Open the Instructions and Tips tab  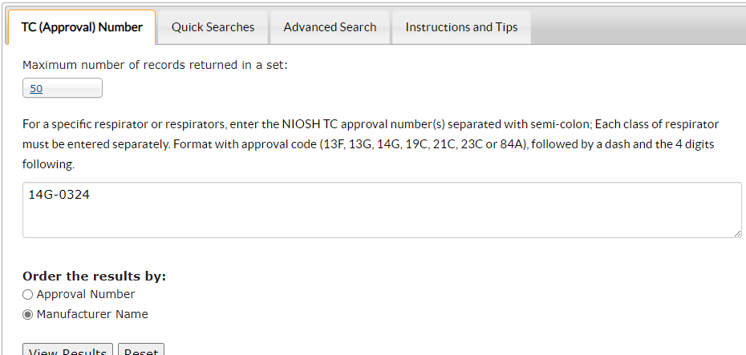pos(461,27)
